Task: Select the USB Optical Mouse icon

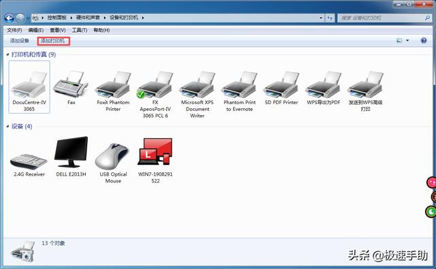Action: pos(113,156)
